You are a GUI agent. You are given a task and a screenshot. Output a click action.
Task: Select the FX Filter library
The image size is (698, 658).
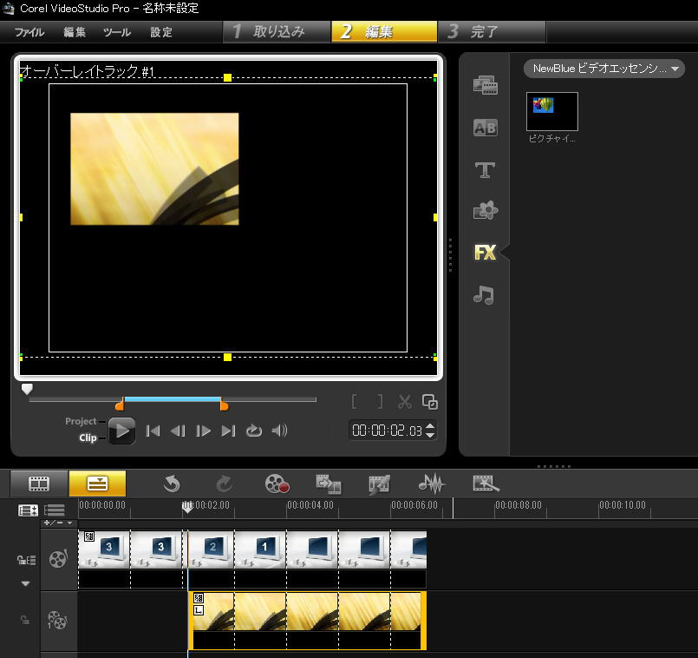[x=485, y=253]
